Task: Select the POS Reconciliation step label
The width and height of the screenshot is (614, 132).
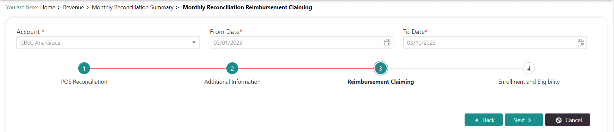Action: 84,82
